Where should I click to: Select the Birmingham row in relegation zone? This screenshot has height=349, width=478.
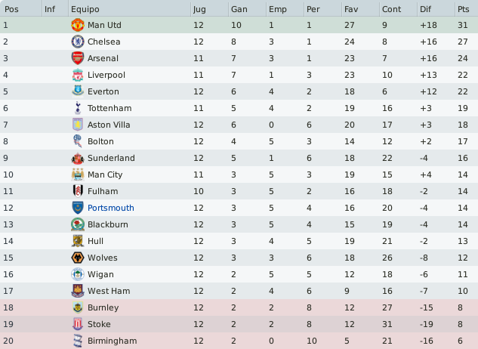pos(239,341)
